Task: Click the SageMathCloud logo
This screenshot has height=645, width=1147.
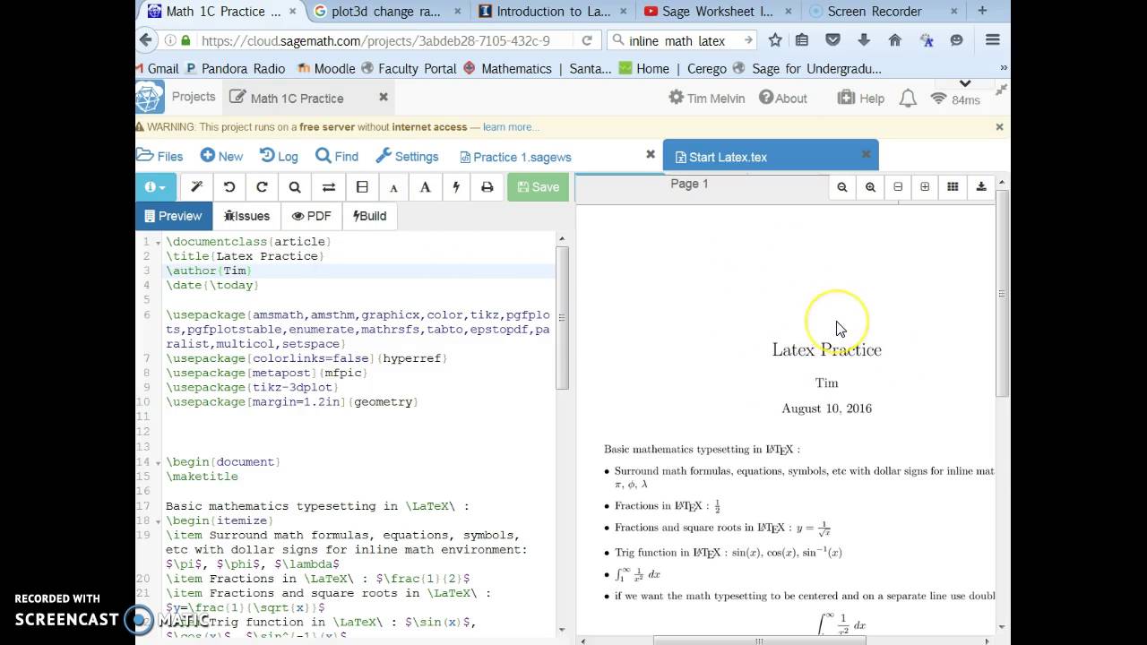Action: [150, 98]
